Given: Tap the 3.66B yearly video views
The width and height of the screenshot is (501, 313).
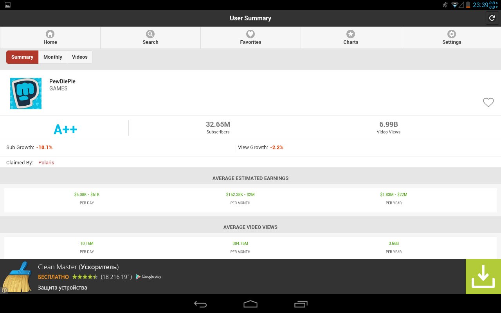Looking at the screenshot, I should (x=394, y=243).
